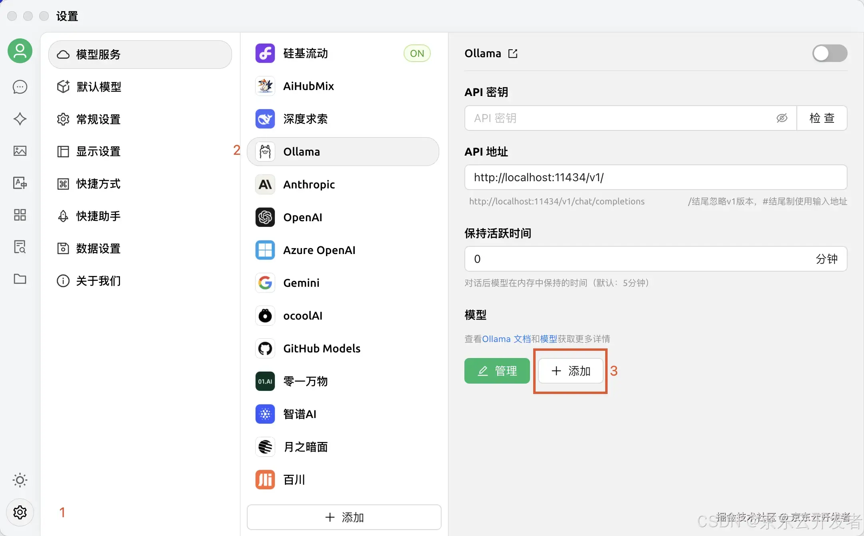Open the image painting sidebar icon

point(20,151)
